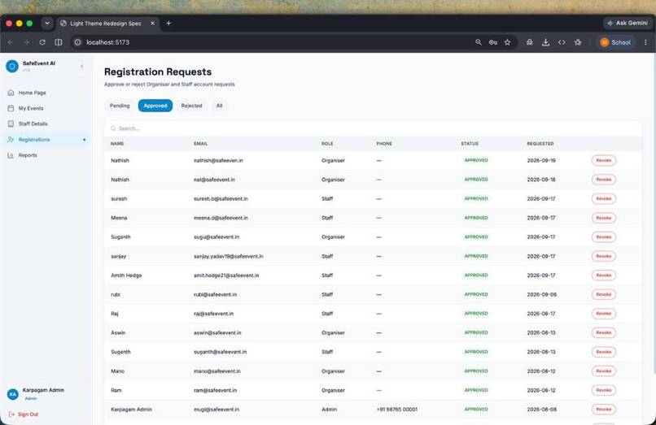The height and width of the screenshot is (425, 656).
Task: Revoke suresh's approved registration
Action: pyautogui.click(x=604, y=198)
